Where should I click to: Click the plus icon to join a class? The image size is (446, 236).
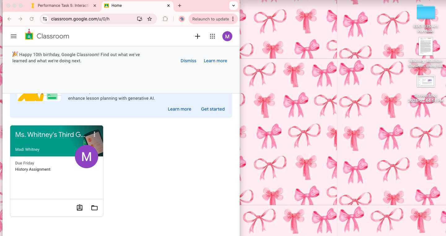tap(198, 36)
